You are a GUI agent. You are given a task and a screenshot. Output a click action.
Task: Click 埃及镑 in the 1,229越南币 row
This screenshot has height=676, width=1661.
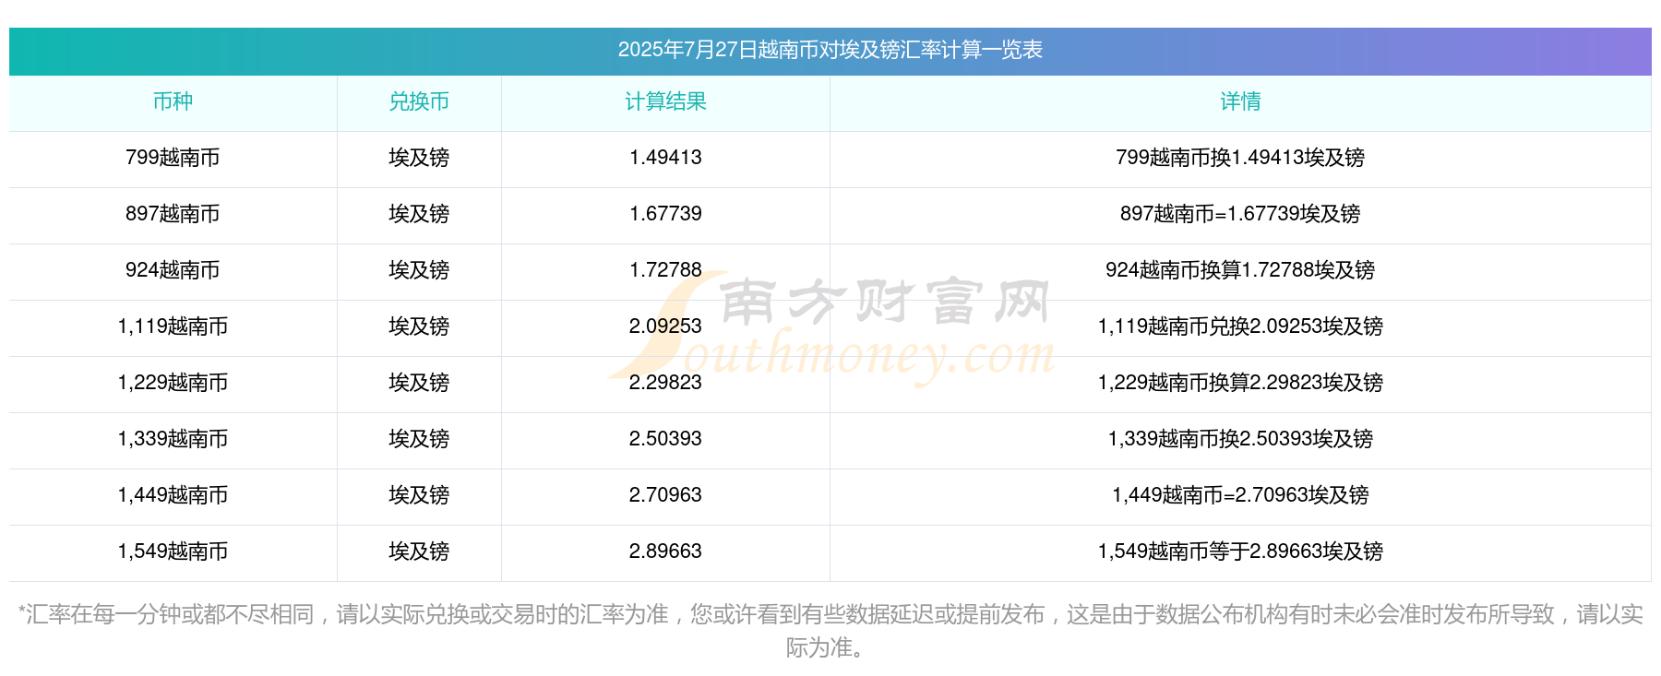tap(419, 383)
